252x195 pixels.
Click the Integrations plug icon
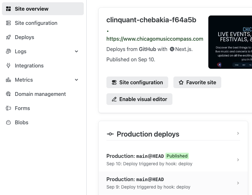pyautogui.click(x=8, y=66)
